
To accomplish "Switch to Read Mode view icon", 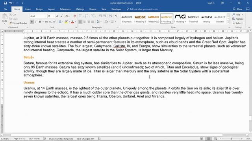I will tap(202, 139).
